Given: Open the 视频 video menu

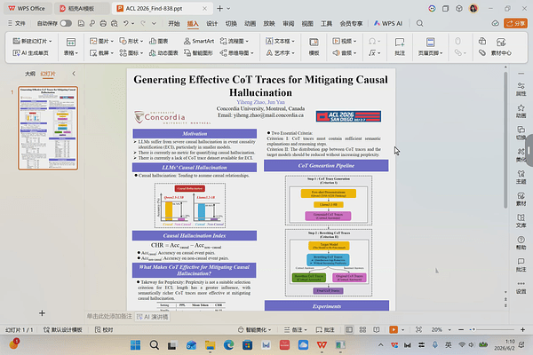Looking at the screenshot, I should click(x=344, y=41).
